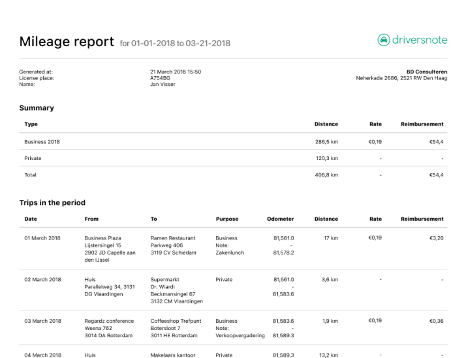Click the 'driversnote' brand name text
Viewport: 466px width, 358px height.
tap(420, 40)
